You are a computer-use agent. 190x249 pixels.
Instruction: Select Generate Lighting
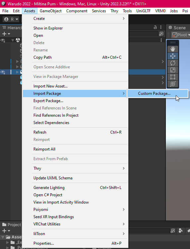pyautogui.click(x=75, y=188)
